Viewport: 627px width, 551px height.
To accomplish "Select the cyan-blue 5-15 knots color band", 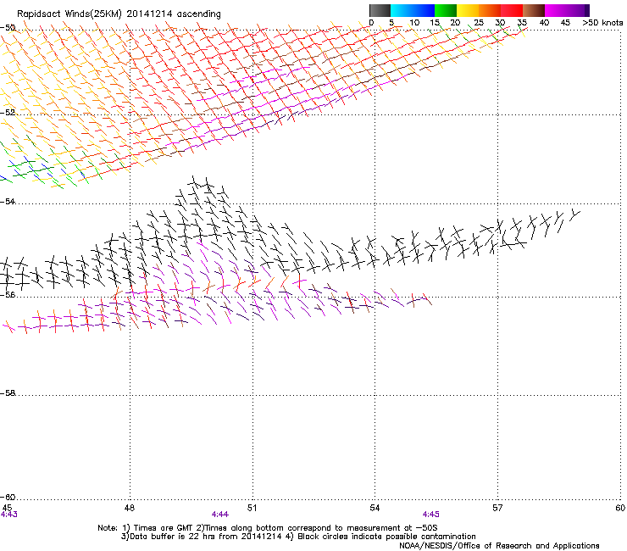I will pos(413,10).
